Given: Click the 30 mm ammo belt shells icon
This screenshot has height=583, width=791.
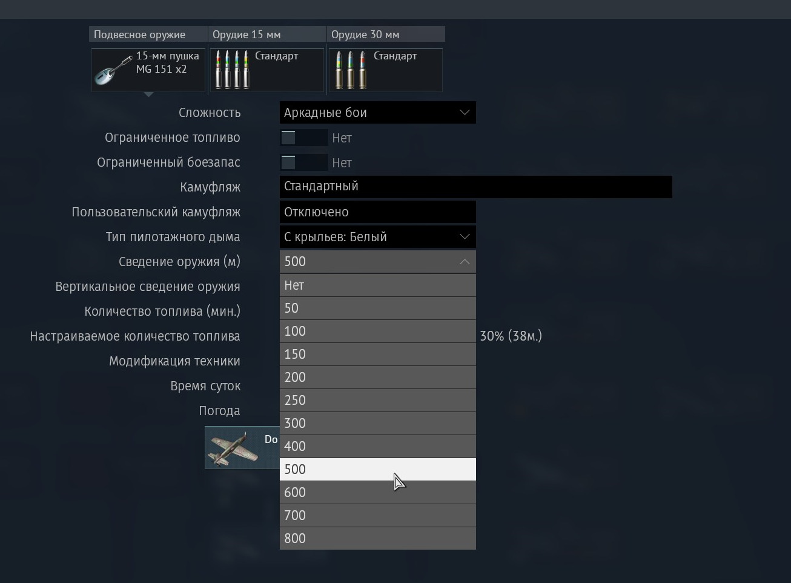Looking at the screenshot, I should (351, 70).
